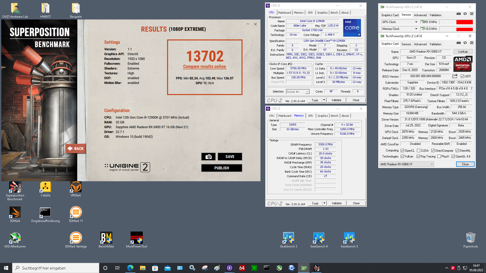Open the Papierkorb recycle bin

(471, 240)
